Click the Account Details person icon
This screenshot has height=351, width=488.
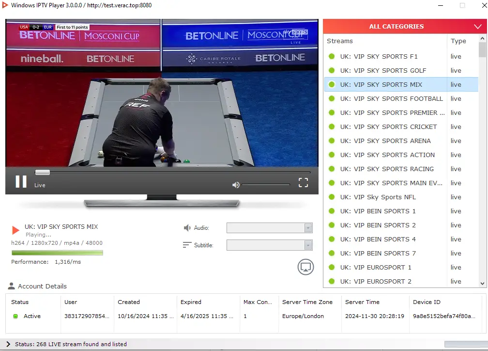tap(12, 286)
